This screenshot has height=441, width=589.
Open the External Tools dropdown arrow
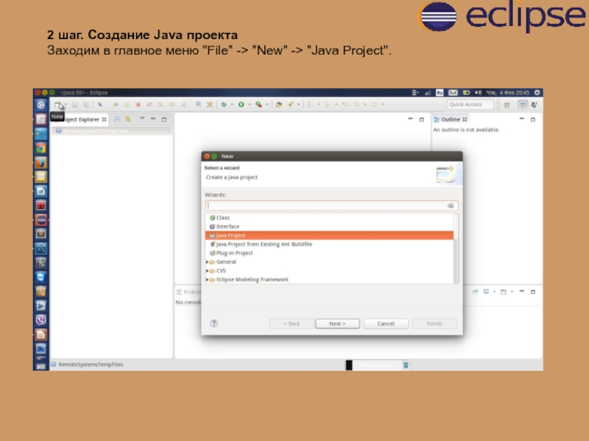267,104
